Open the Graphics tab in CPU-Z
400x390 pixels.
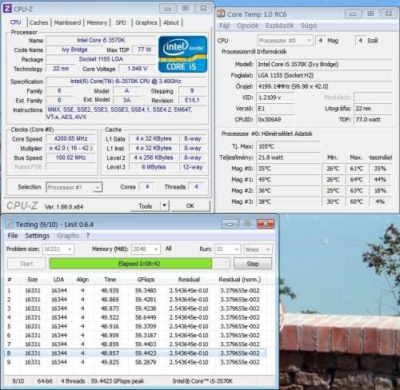coord(146,22)
